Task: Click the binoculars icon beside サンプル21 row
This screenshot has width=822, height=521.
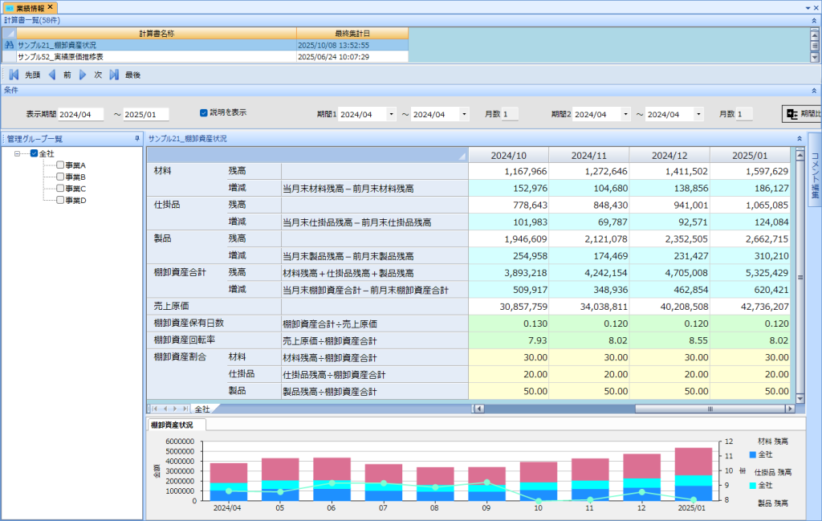Action: (x=9, y=46)
